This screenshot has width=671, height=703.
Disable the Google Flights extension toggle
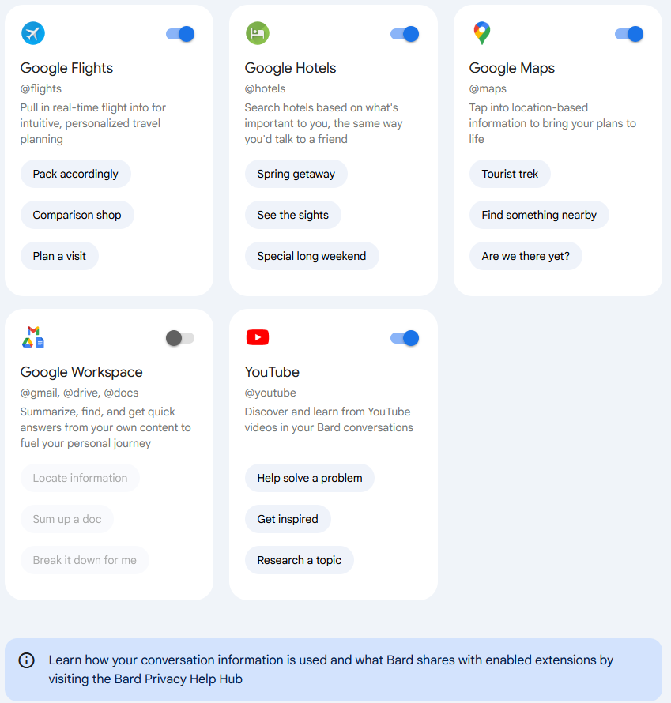(x=180, y=34)
